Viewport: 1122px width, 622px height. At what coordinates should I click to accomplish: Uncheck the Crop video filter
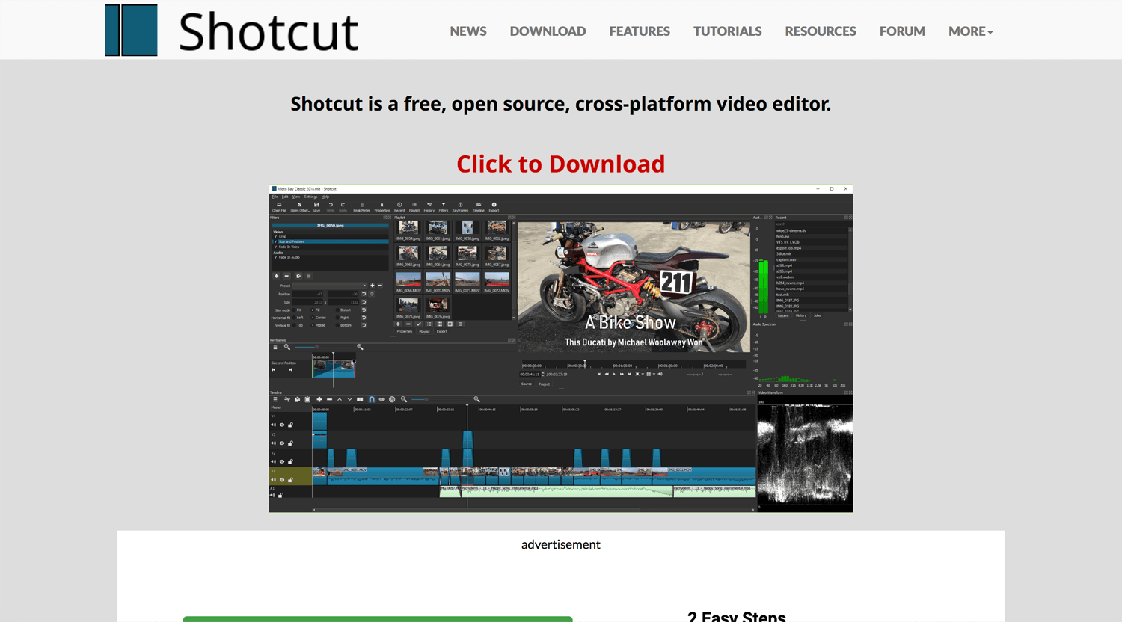(275, 236)
